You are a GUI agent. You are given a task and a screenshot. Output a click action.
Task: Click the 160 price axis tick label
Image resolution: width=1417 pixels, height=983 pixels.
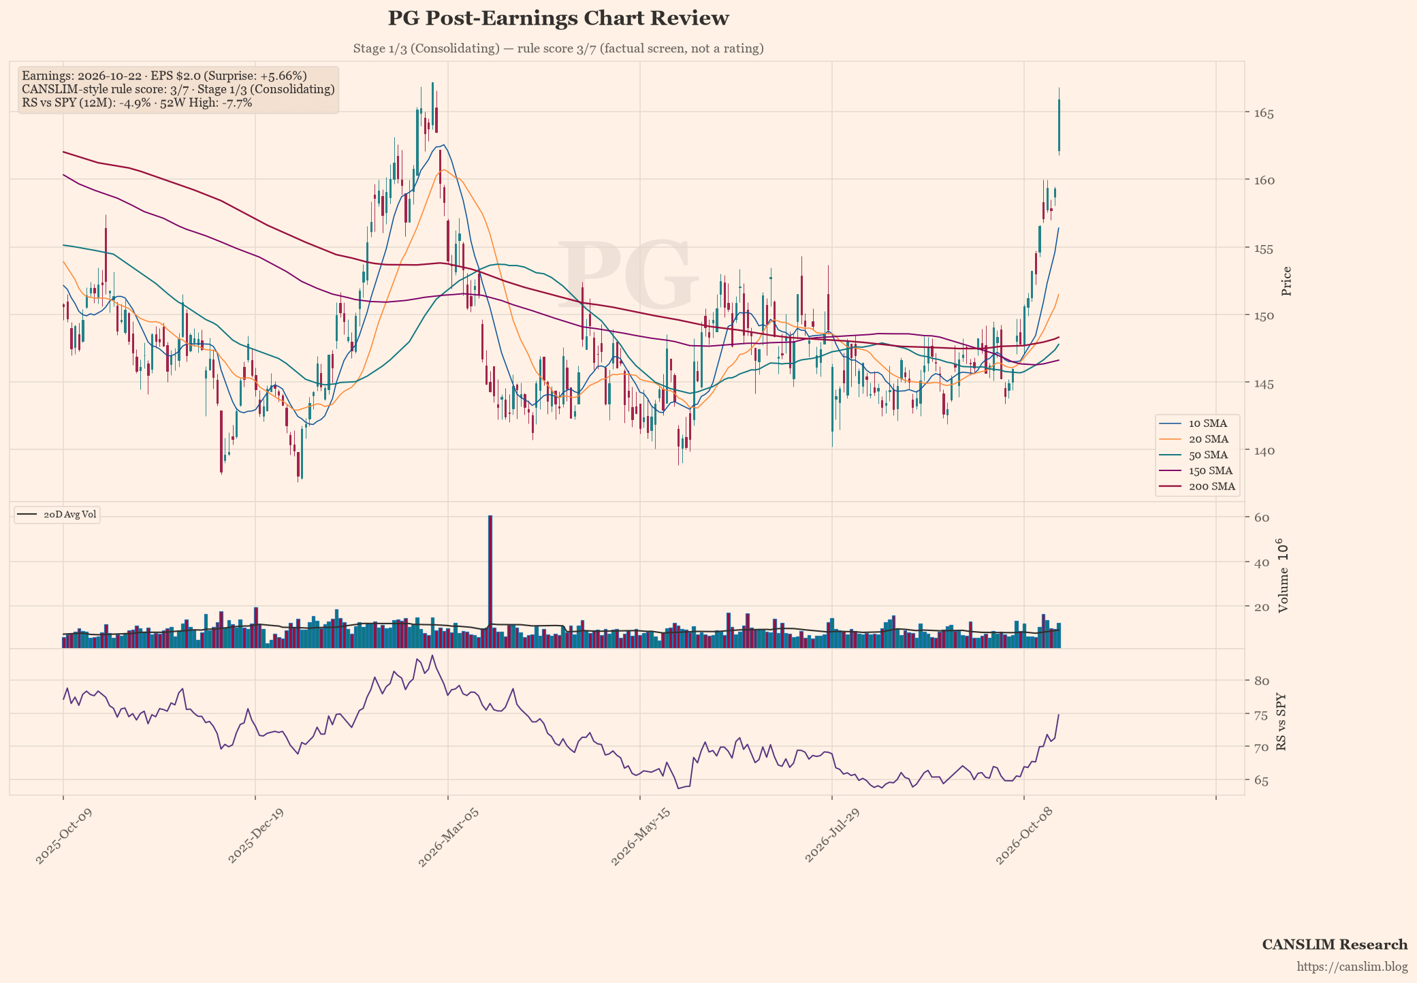pos(1264,180)
